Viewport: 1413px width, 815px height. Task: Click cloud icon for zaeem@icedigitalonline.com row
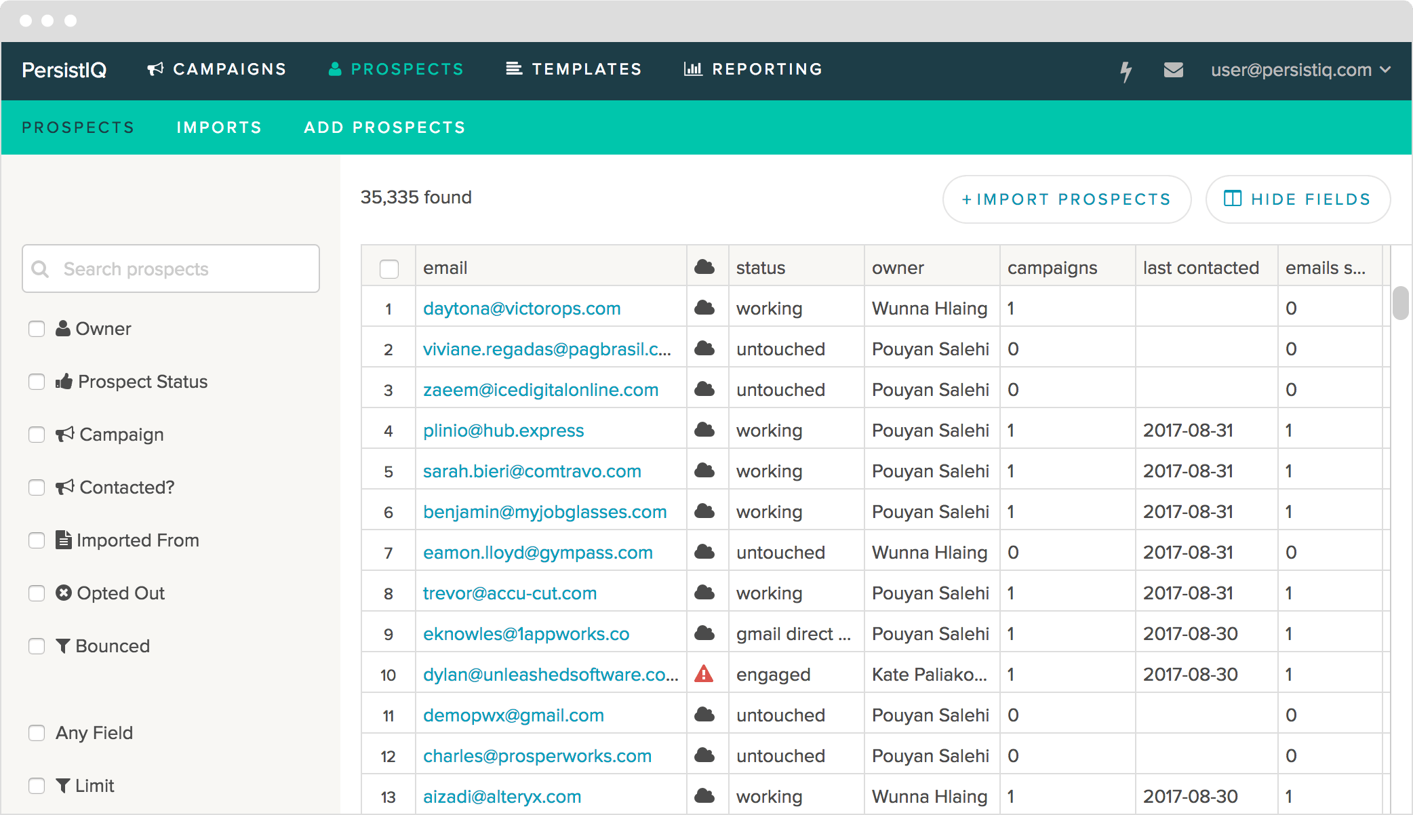pyautogui.click(x=704, y=389)
